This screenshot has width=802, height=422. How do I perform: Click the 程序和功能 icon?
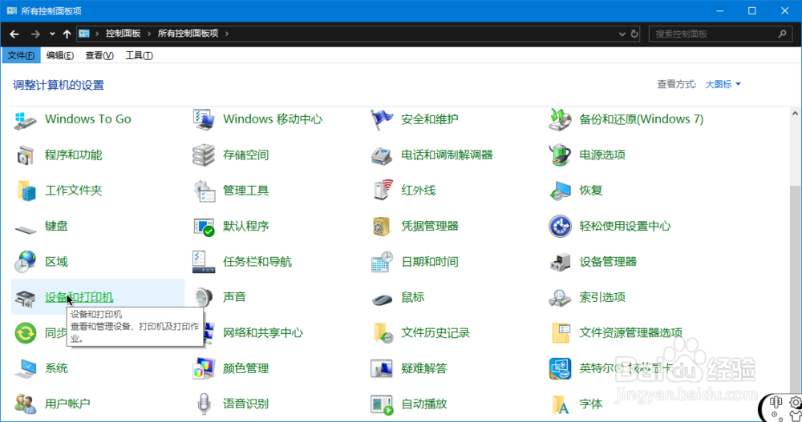(25, 155)
